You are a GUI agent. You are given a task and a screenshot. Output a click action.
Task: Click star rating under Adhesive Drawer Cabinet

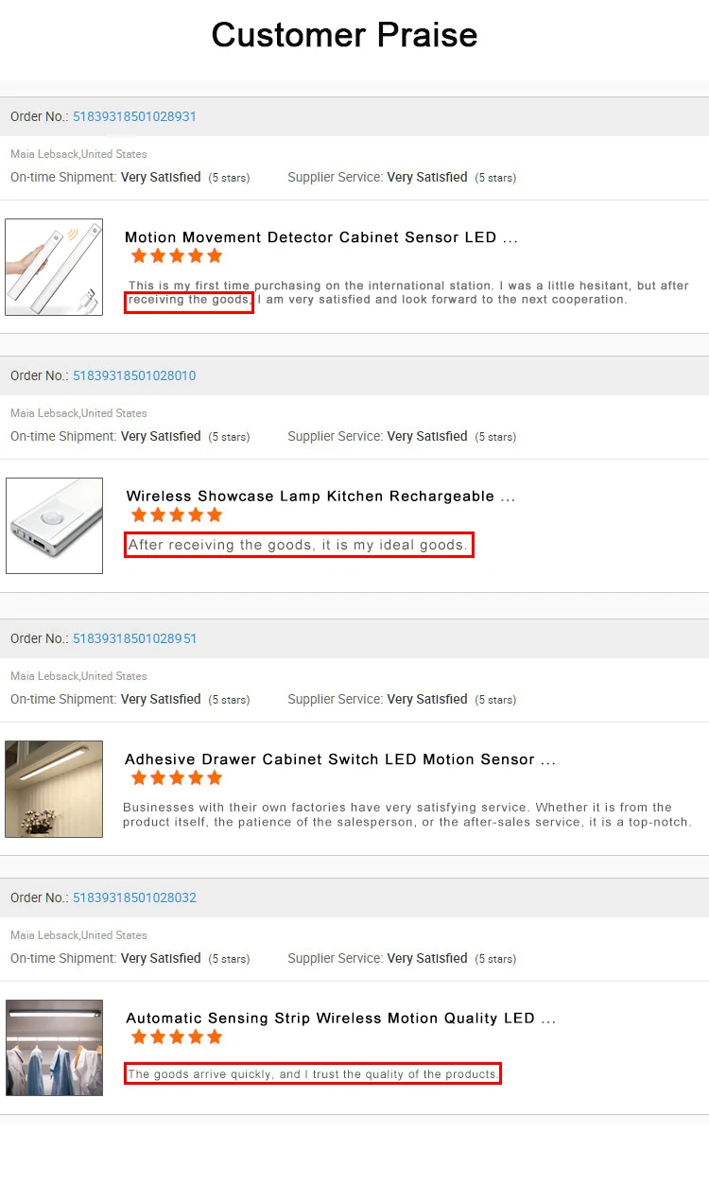pos(177,777)
